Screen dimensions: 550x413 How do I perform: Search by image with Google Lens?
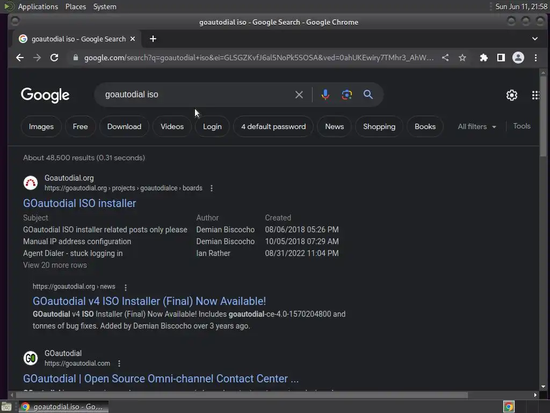coord(346,95)
